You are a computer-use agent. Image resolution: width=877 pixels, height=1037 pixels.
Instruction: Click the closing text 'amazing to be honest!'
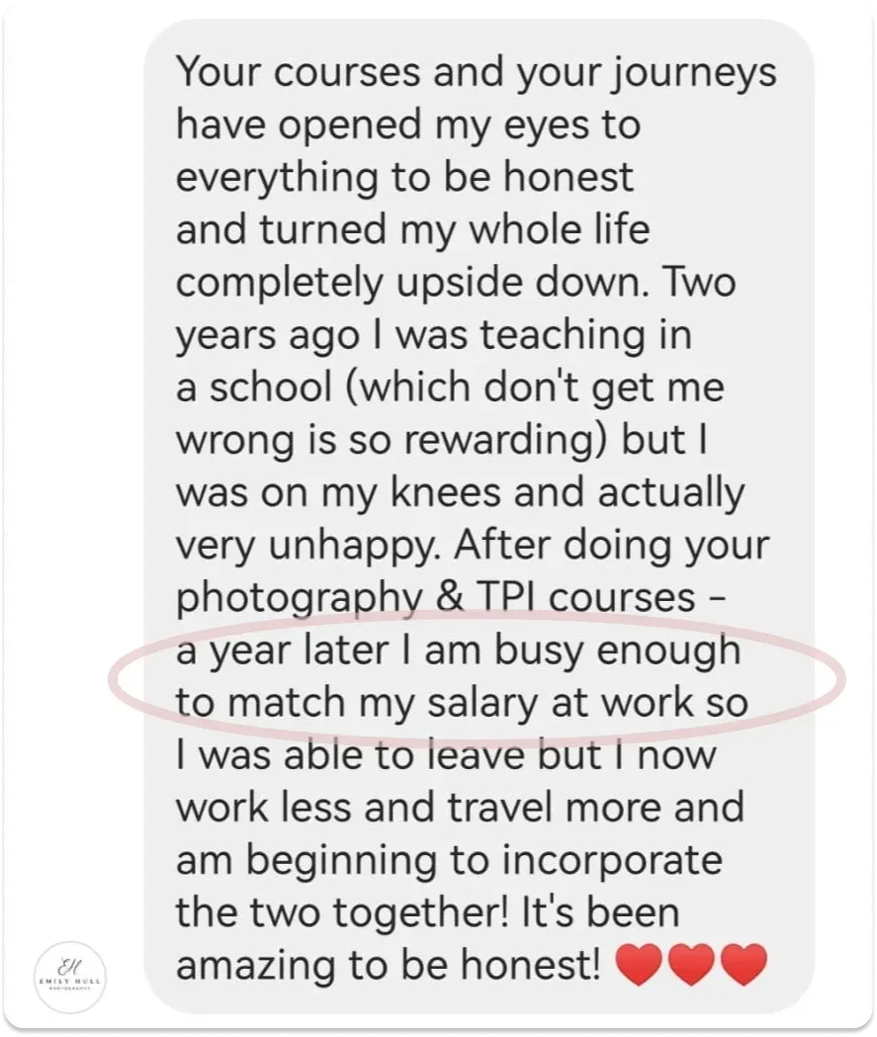pyautogui.click(x=388, y=966)
